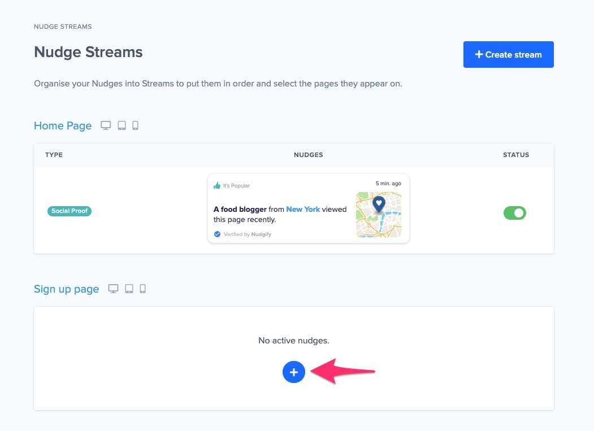Viewport: 594px width, 431px height.
Task: Click the STATUS column header
Action: pyautogui.click(x=516, y=155)
